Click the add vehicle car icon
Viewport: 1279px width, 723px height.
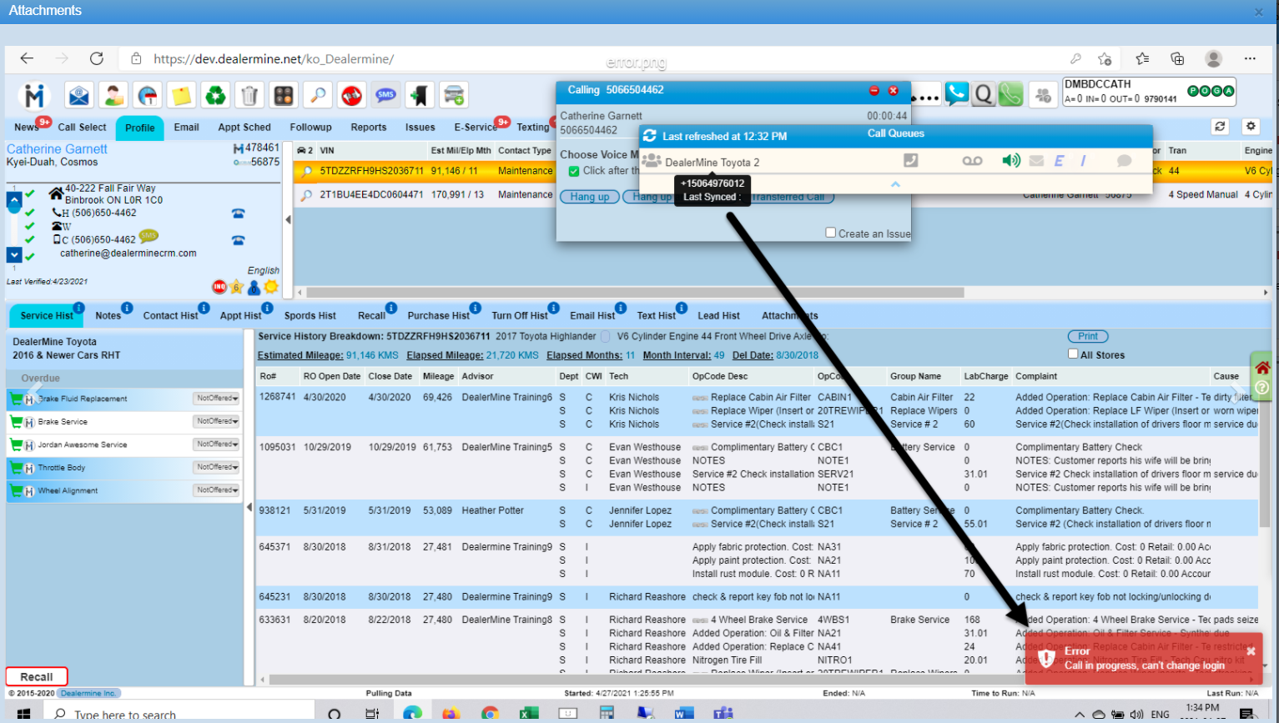(x=454, y=96)
